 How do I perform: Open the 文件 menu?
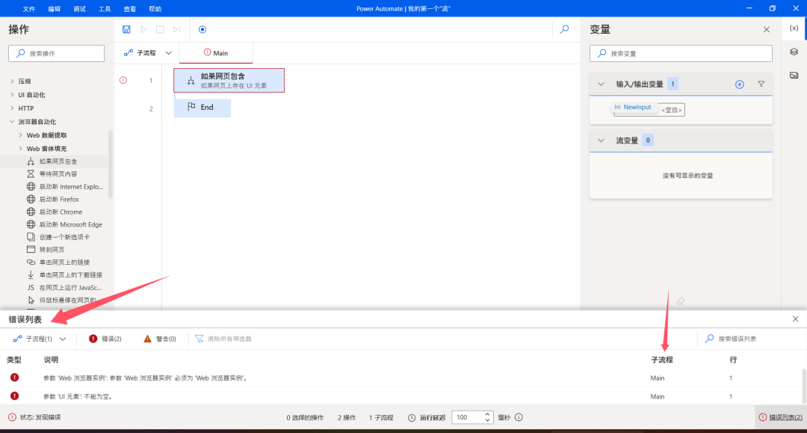(x=28, y=9)
